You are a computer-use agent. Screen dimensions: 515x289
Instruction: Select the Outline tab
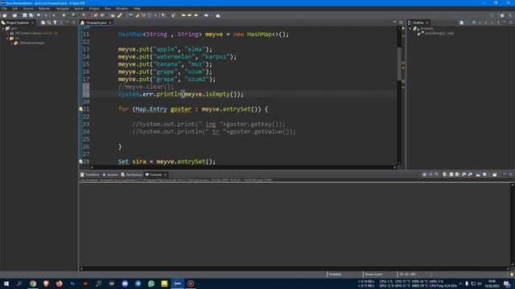[418, 22]
